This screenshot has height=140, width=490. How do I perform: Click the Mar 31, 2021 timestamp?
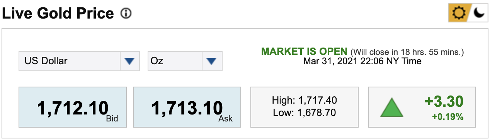tap(362, 61)
